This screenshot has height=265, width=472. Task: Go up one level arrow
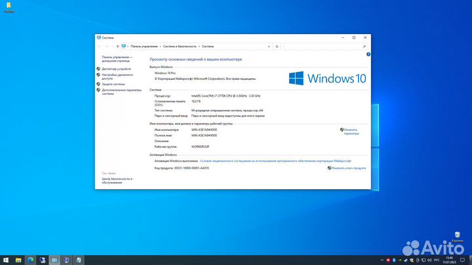pos(118,46)
